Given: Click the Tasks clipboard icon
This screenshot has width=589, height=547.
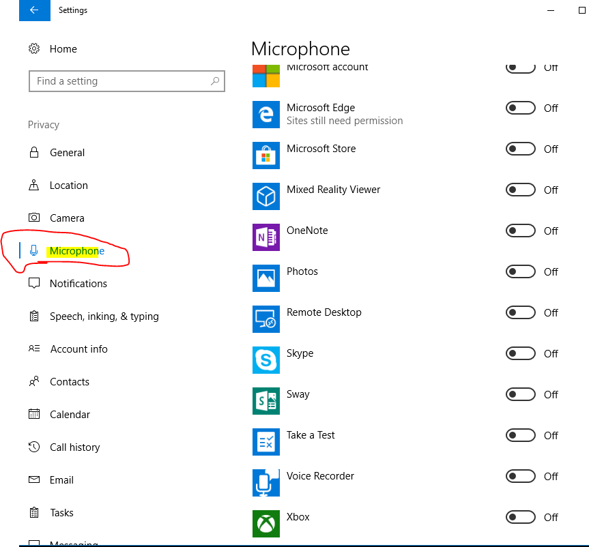Looking at the screenshot, I should [34, 512].
